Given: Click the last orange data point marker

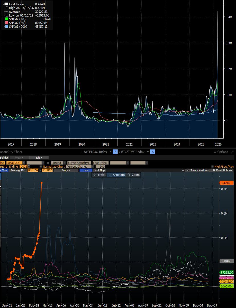Looking at the screenshot, I should [x=42, y=183].
